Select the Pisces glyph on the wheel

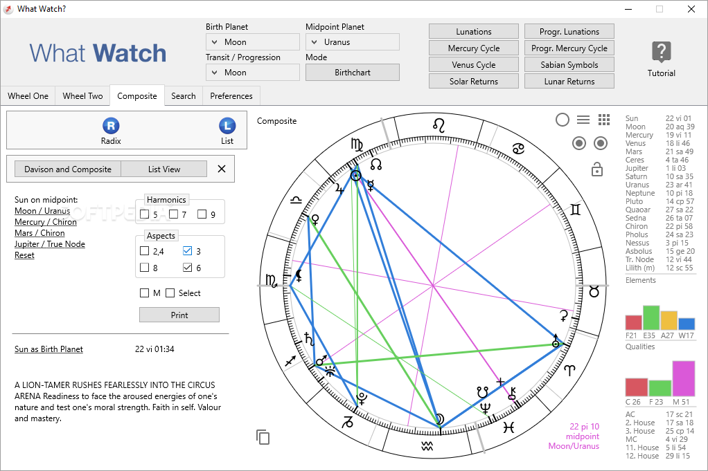point(509,427)
